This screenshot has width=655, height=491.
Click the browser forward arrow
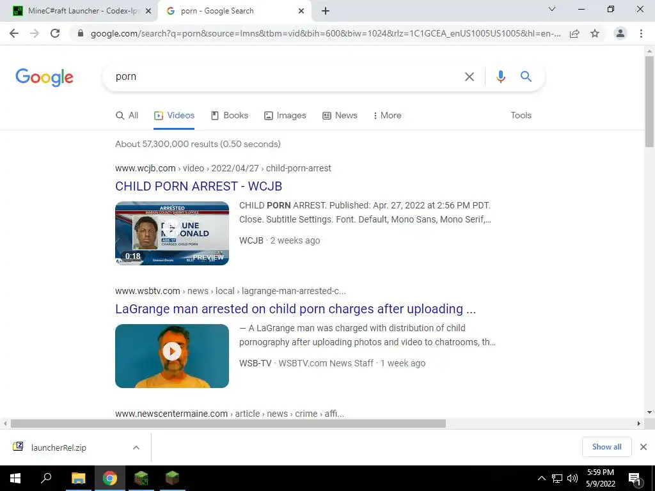[35, 33]
